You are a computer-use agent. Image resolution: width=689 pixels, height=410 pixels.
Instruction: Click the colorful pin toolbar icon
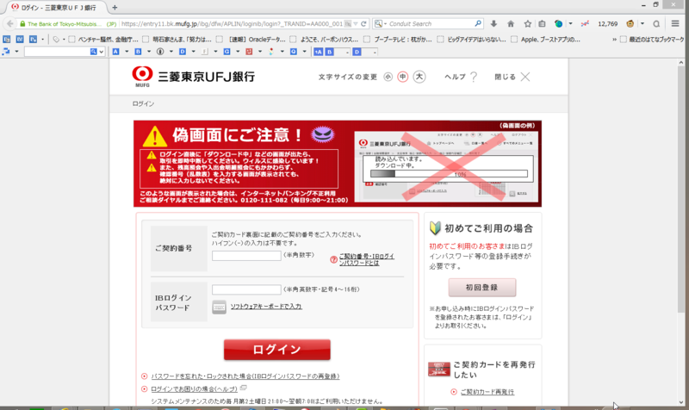(x=271, y=52)
